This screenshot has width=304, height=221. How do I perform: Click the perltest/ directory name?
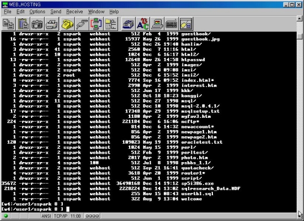coord(194,153)
